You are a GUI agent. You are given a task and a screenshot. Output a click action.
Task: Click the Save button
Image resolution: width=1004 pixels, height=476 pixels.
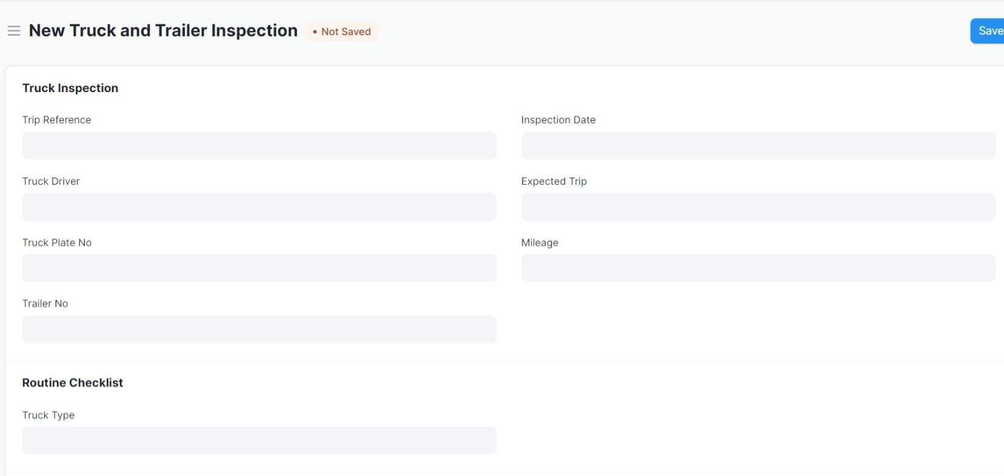988,31
